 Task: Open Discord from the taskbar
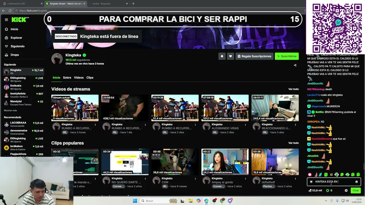[230, 201]
